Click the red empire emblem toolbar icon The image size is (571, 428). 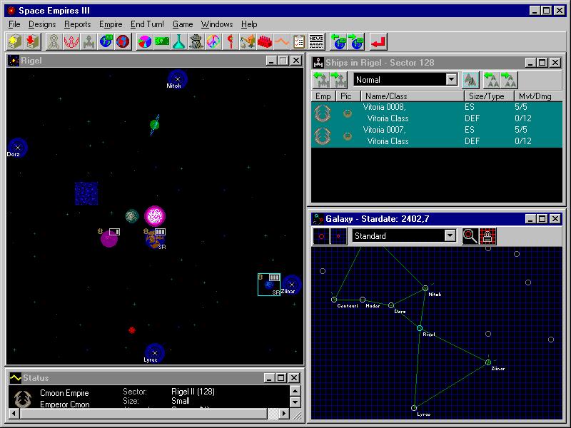pyautogui.click(x=72, y=42)
